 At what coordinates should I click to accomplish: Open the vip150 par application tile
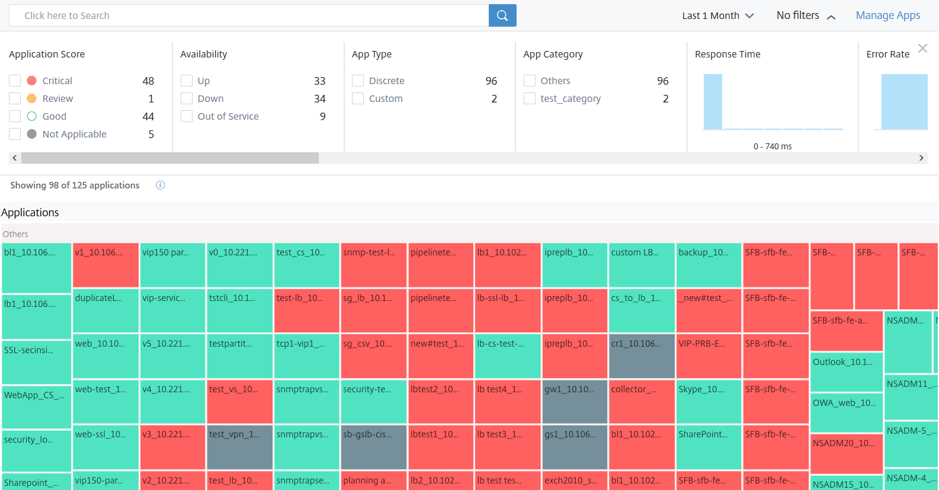pos(172,265)
